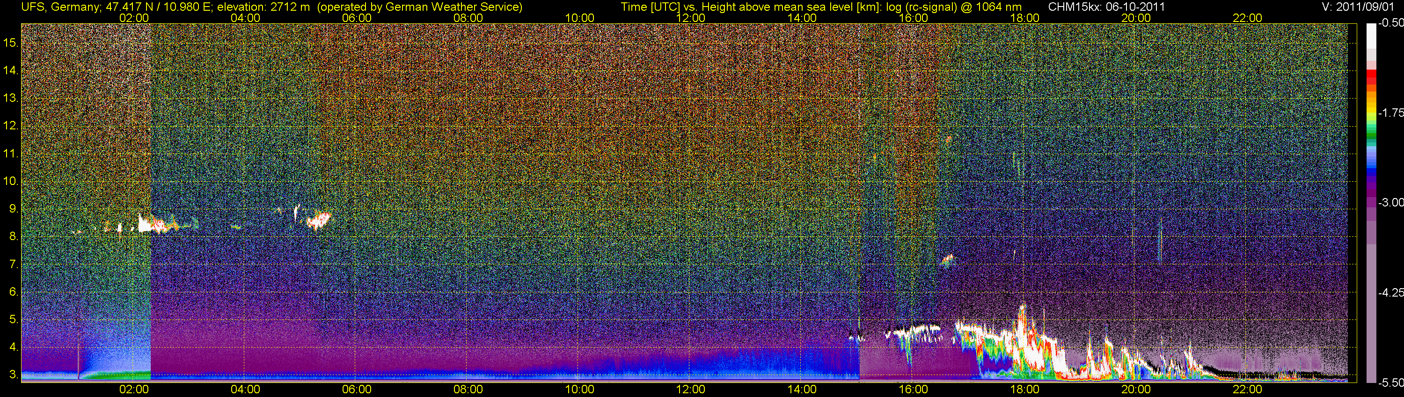Click the station title 'UFS, Germany; 47.417 N / 10.980 E'

[117, 7]
